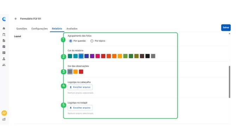Pick the dark green report color

coord(131,56)
